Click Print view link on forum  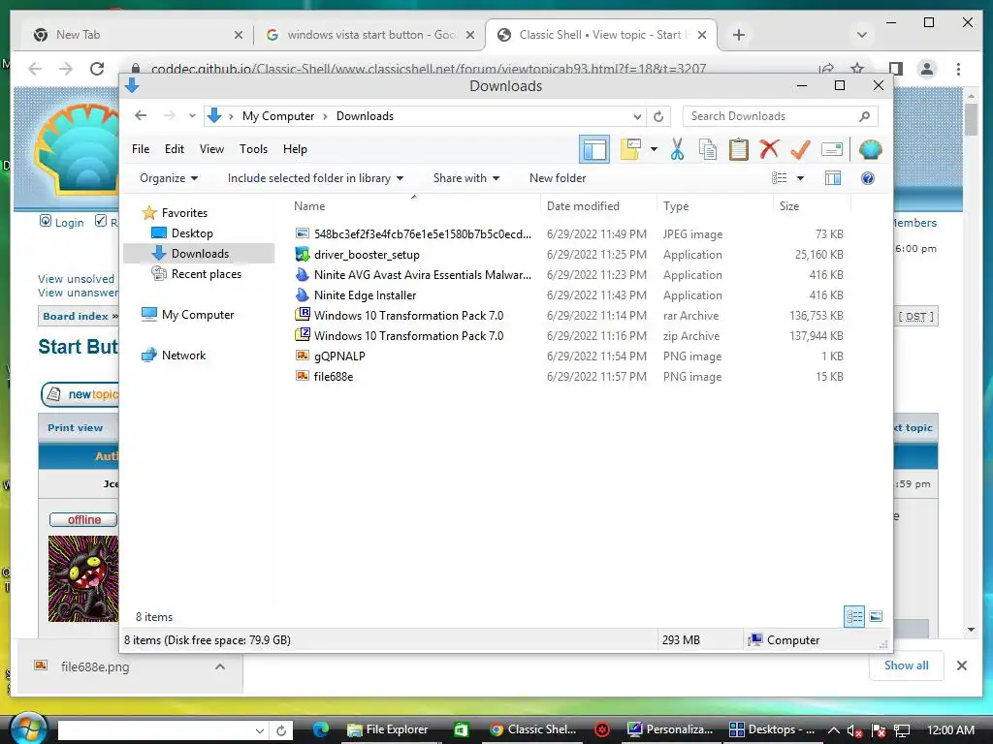point(75,427)
